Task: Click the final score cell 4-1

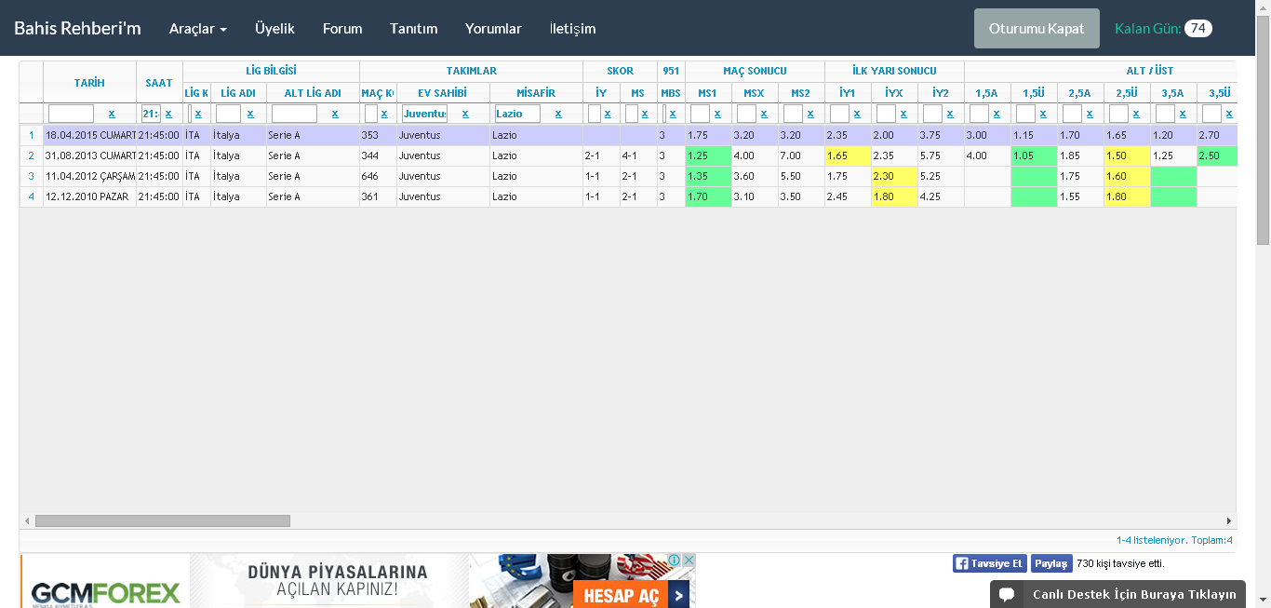Action: click(x=638, y=155)
